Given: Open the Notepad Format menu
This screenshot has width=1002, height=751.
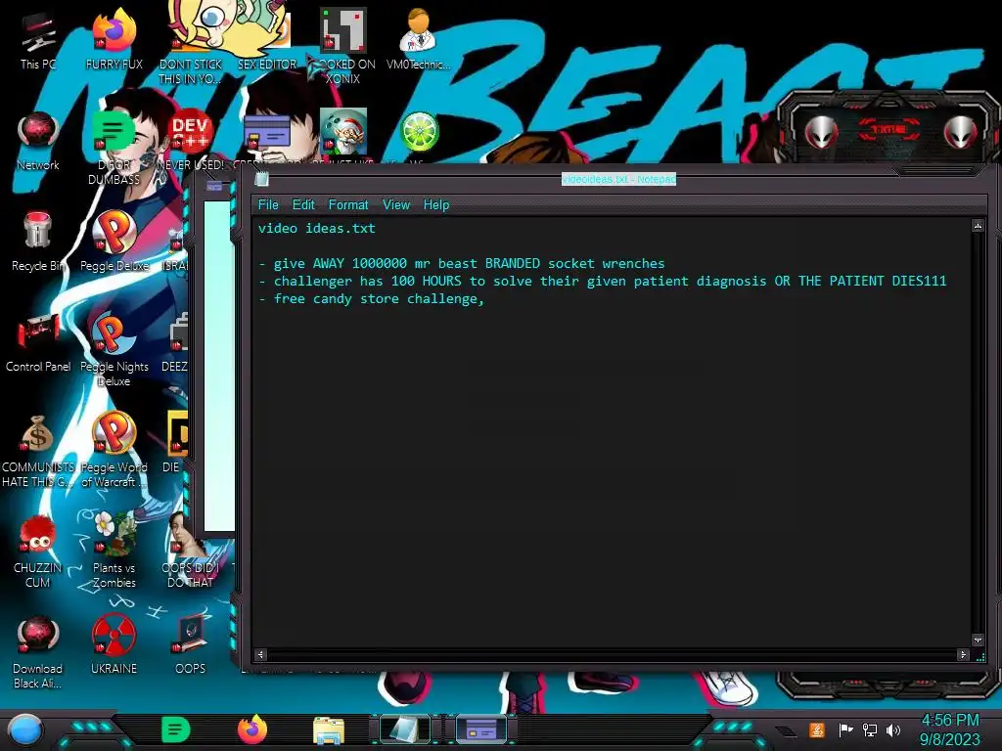Looking at the screenshot, I should pos(348,205).
